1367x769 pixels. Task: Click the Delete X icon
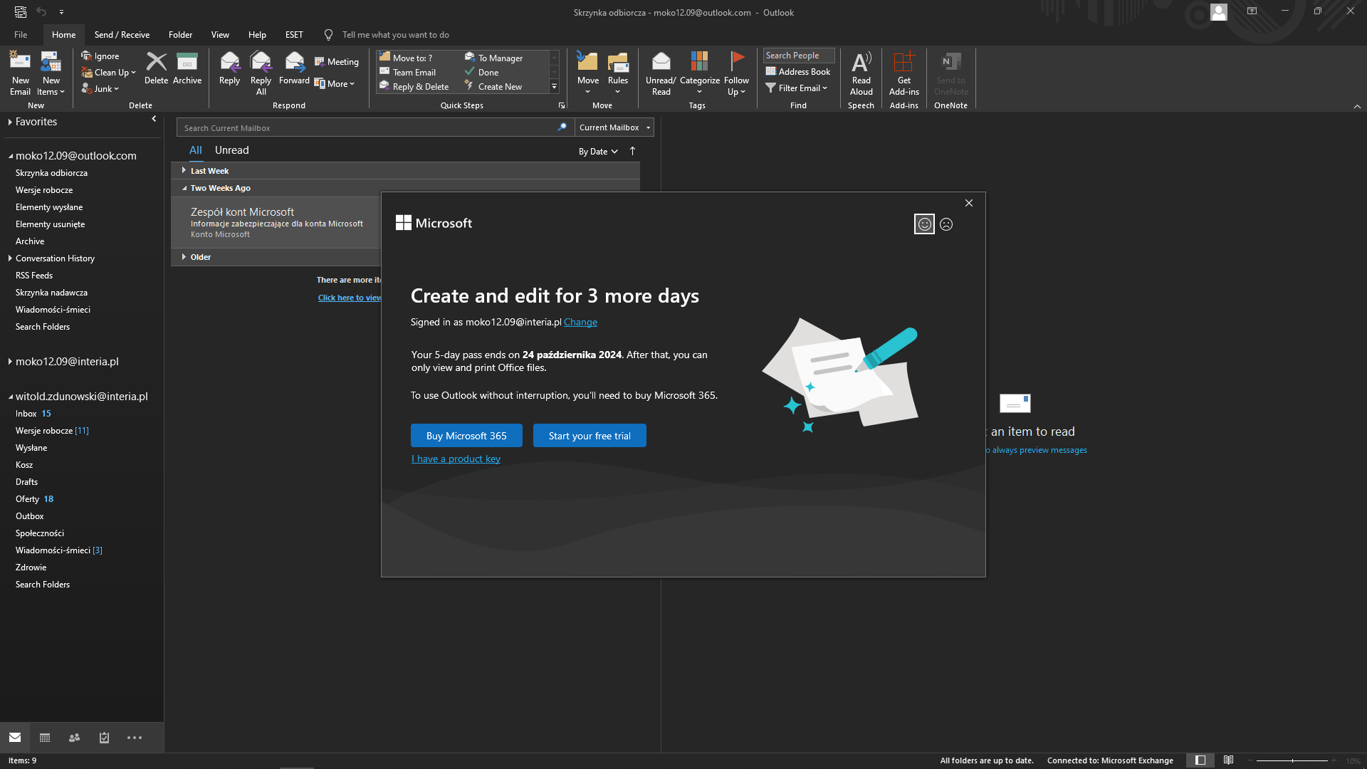(156, 62)
